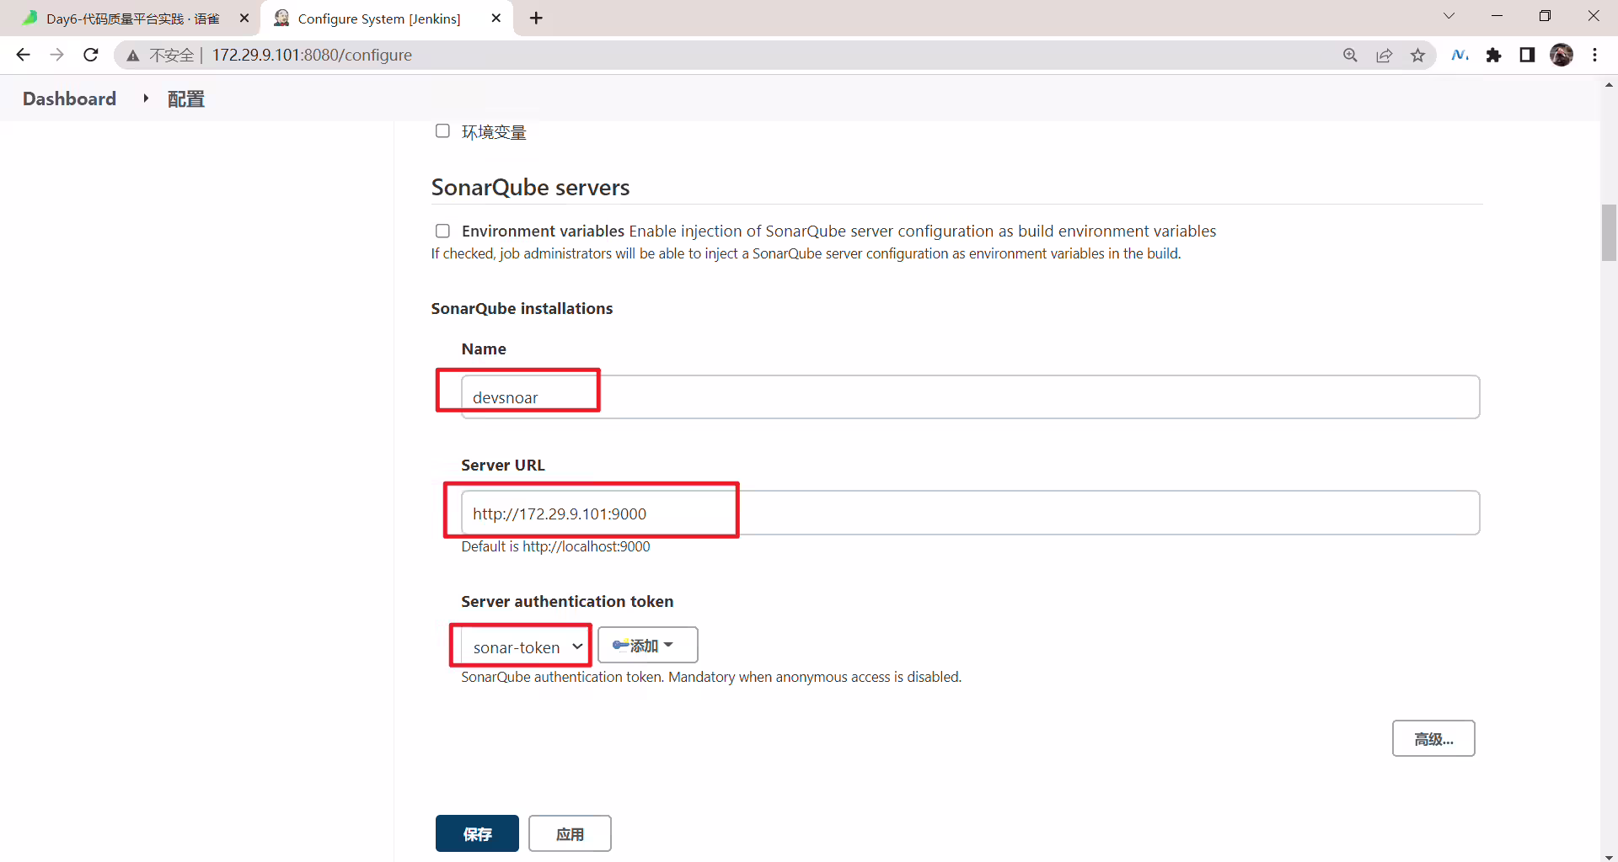This screenshot has height=862, width=1618.
Task: Select the Configure System Jenkins tab
Action: click(x=388, y=18)
